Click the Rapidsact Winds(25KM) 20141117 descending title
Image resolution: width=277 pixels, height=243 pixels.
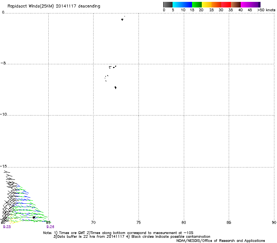(54, 6)
